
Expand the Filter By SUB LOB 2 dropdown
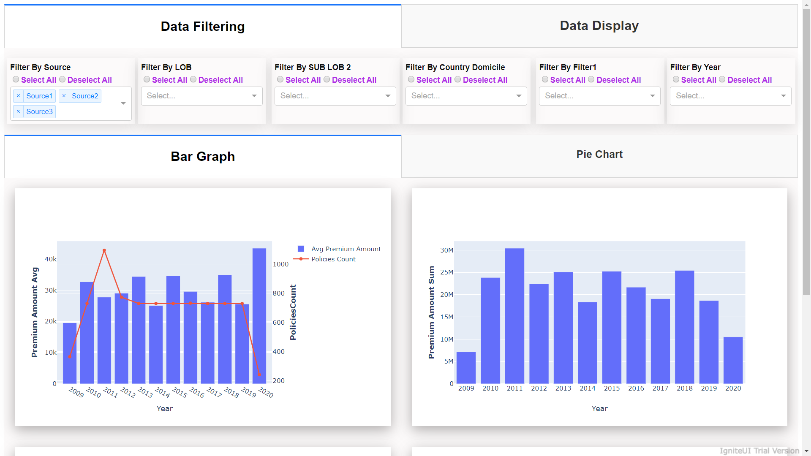click(335, 96)
